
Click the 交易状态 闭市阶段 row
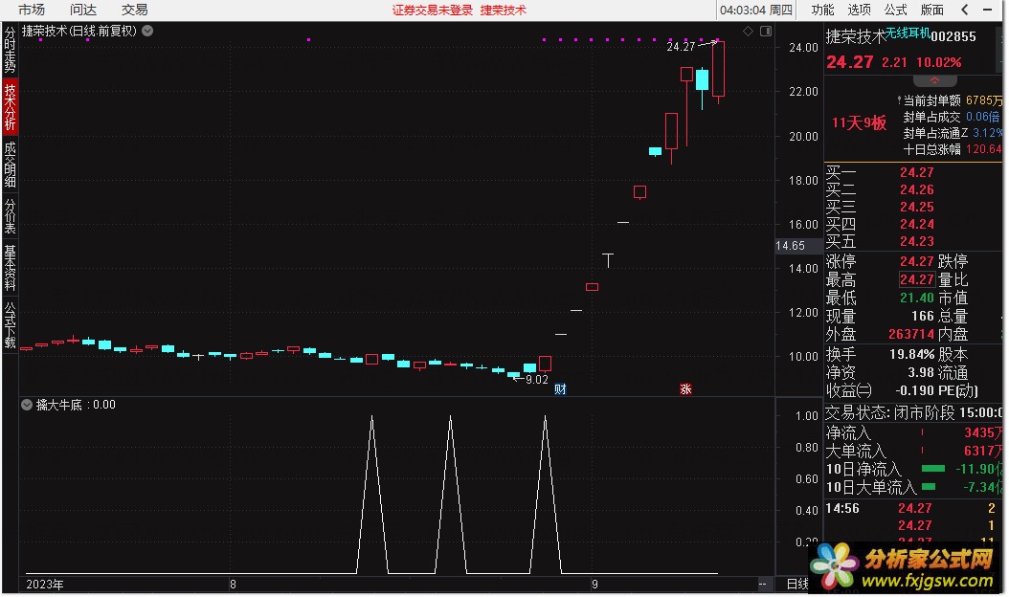pyautogui.click(x=913, y=412)
